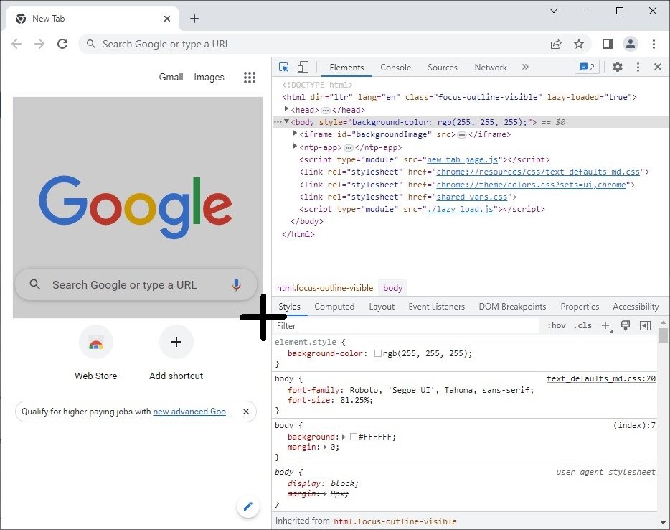
Task: Click the Styles Filter input field
Action: click(406, 326)
